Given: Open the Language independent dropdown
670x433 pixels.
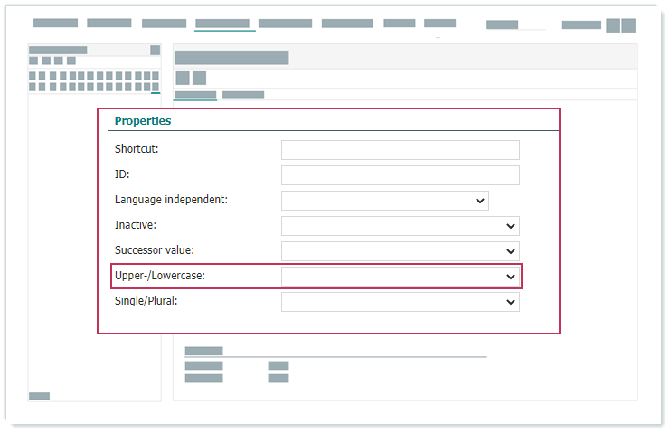Looking at the screenshot, I should point(384,201).
